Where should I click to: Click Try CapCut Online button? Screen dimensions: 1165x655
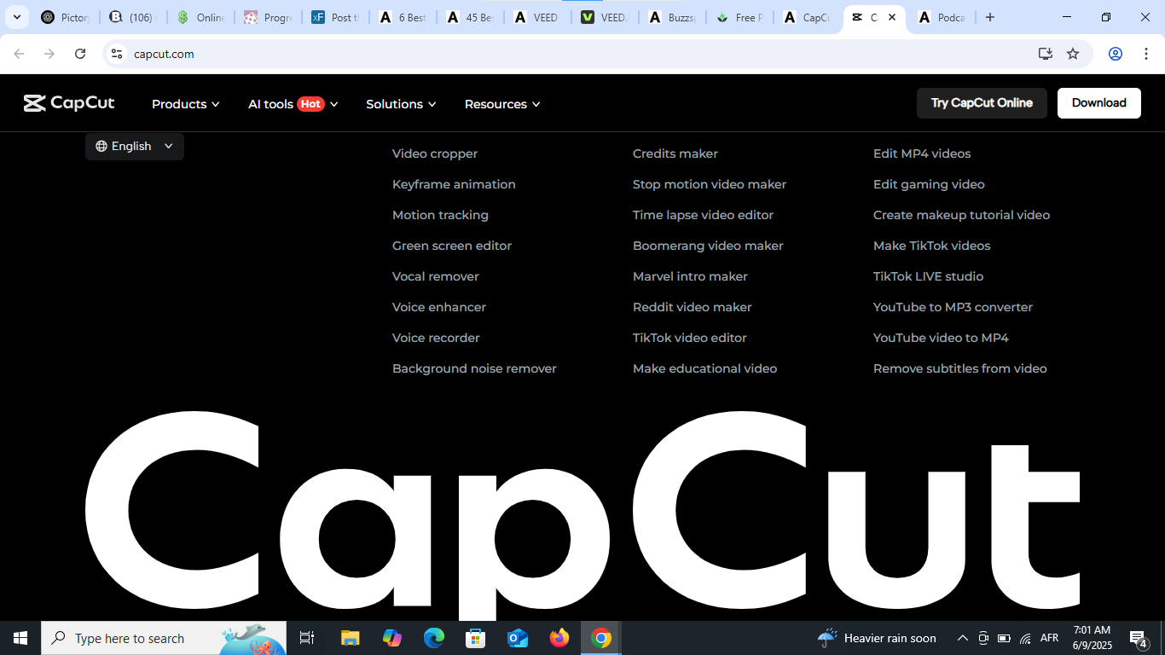[x=982, y=103]
